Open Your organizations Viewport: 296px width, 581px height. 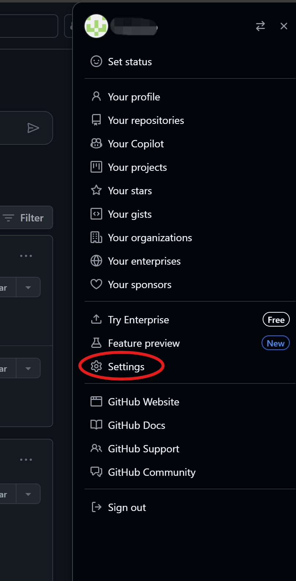pyautogui.click(x=150, y=238)
